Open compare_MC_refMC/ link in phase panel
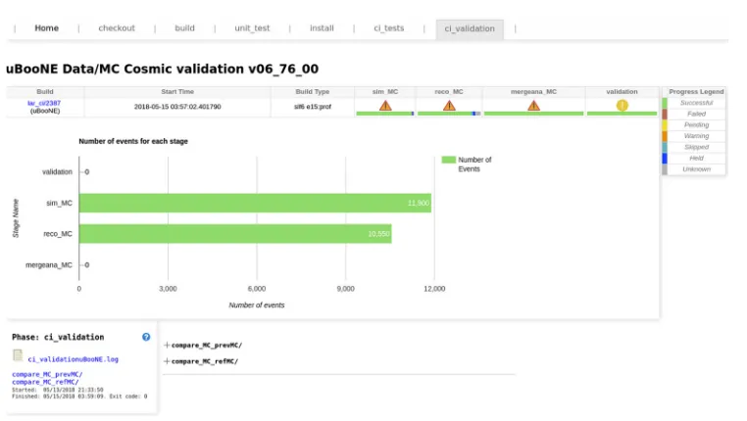This screenshot has height=421, width=747. pyautogui.click(x=45, y=382)
